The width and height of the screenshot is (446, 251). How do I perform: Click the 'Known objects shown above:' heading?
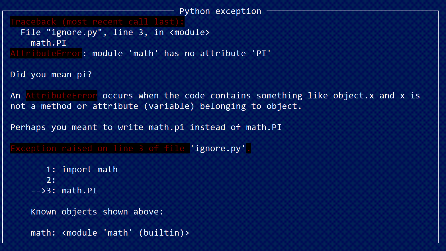pyautogui.click(x=97, y=212)
